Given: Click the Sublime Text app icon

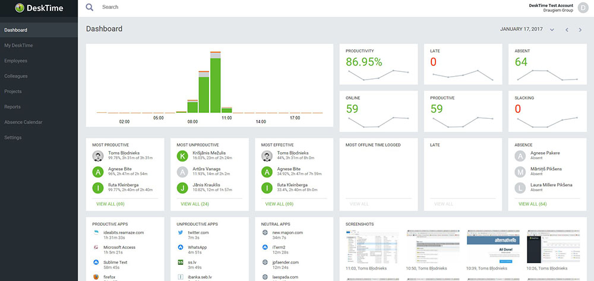Looking at the screenshot, I should click(96, 262).
